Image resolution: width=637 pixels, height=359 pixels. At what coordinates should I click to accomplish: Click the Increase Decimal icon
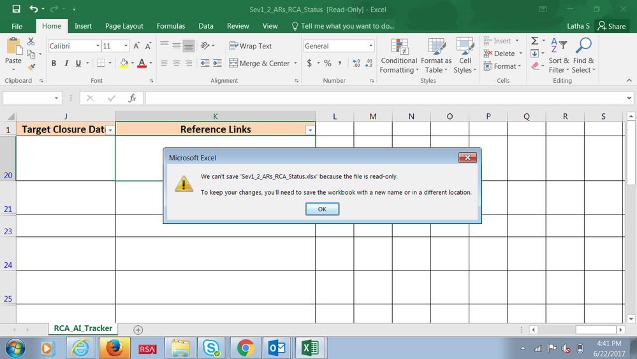356,63
